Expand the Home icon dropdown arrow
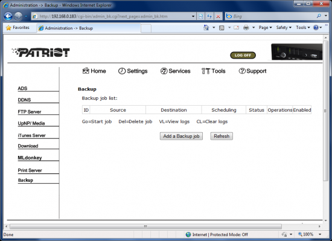 tap(214, 28)
